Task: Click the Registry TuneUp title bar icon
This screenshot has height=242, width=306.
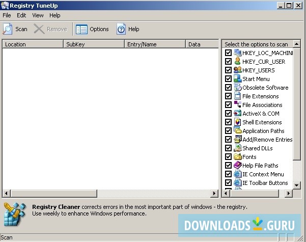Action: (x=5, y=5)
